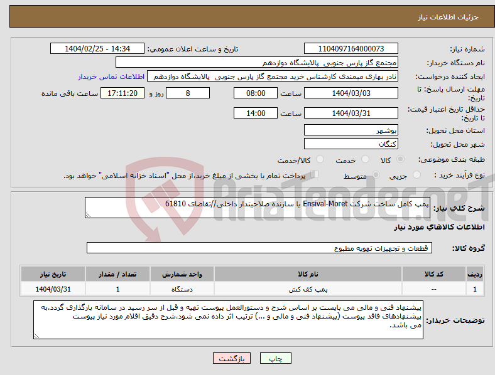Click the پمپ کف کش item cell

308,289
